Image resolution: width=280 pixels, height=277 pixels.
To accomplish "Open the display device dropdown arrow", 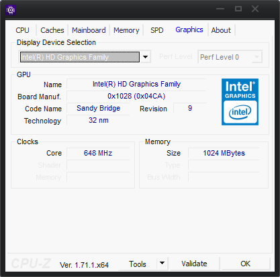I will (x=146, y=57).
